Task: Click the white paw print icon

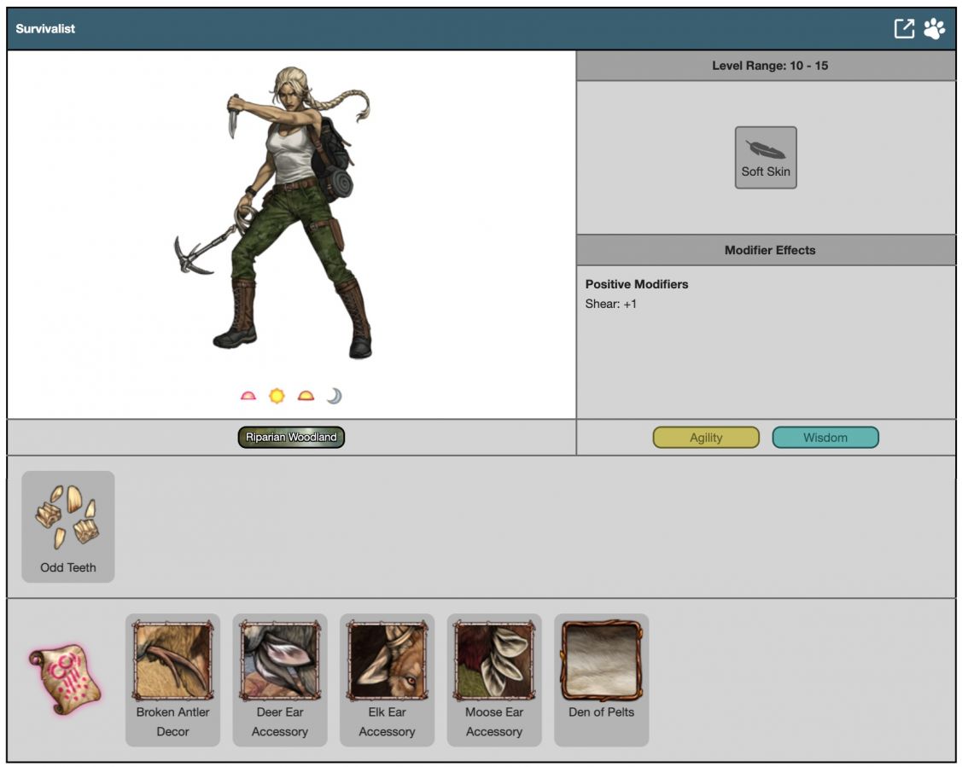Action: (x=934, y=28)
